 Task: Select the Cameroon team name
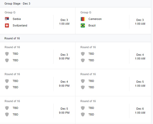(95, 19)
